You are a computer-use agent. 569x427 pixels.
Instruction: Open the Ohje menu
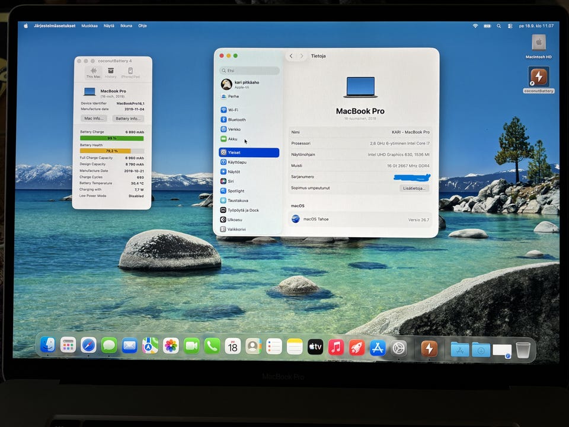coord(142,26)
